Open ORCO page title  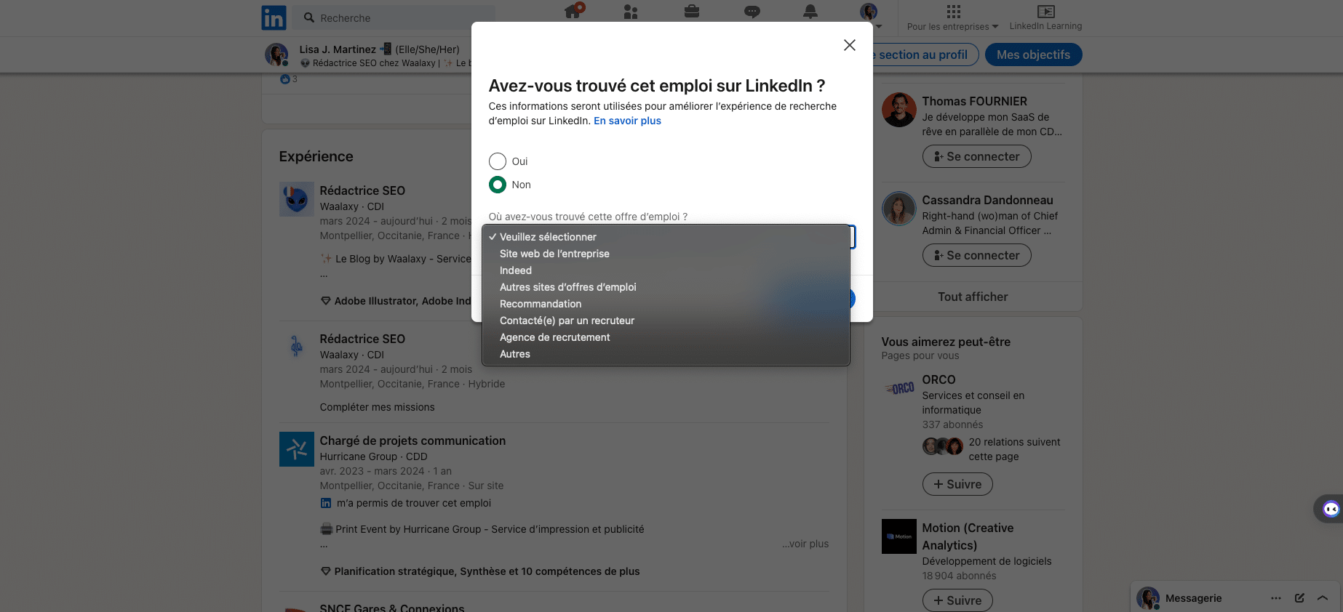938,379
